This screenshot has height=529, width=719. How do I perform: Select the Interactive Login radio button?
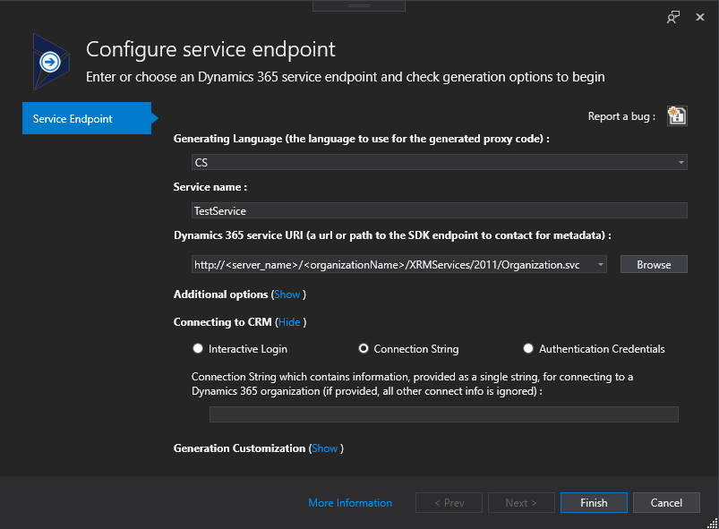point(198,349)
